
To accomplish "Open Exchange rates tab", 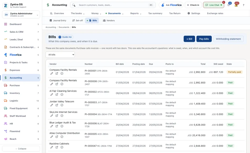I will pos(215,13).
